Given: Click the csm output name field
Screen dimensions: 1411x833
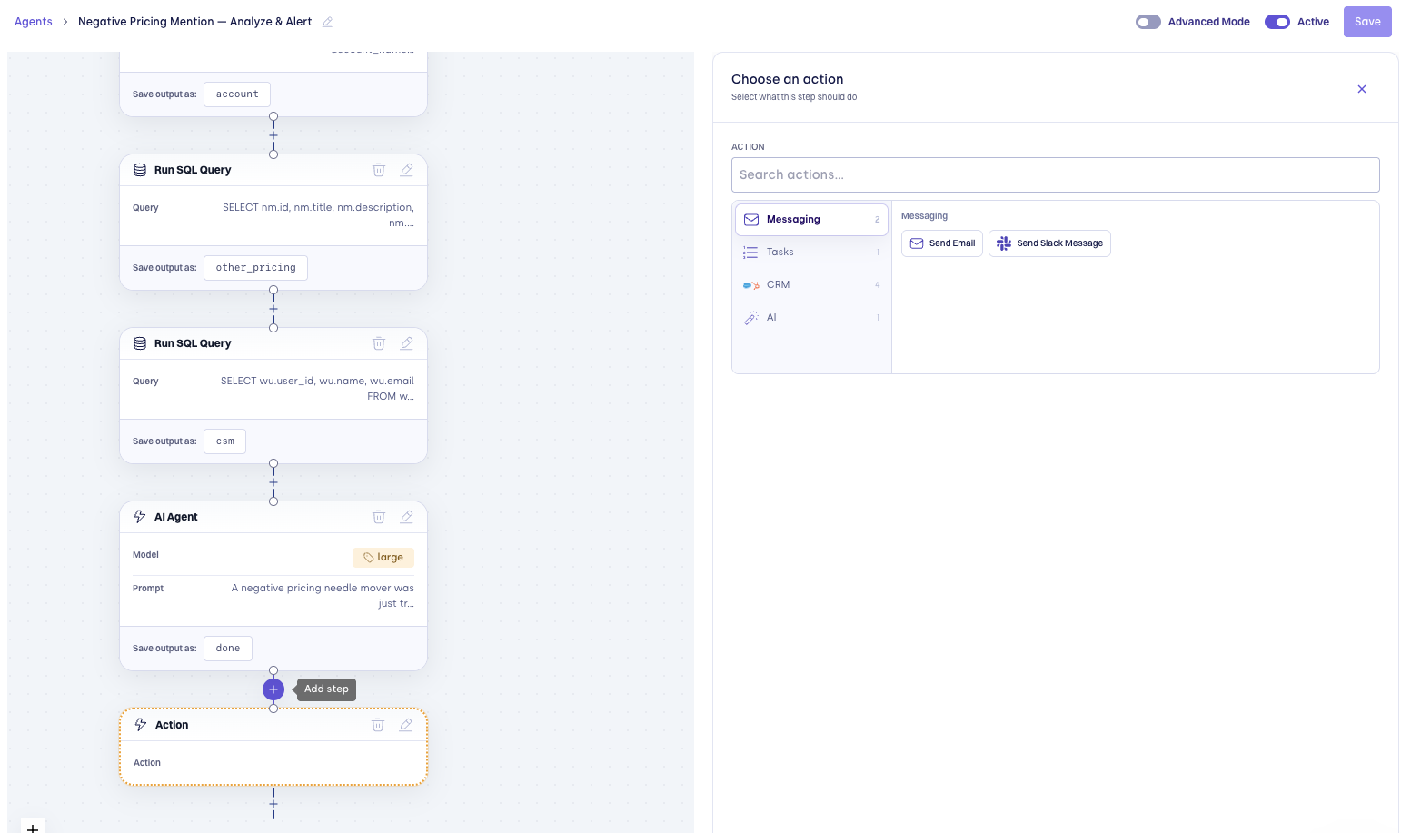Looking at the screenshot, I should click(225, 441).
